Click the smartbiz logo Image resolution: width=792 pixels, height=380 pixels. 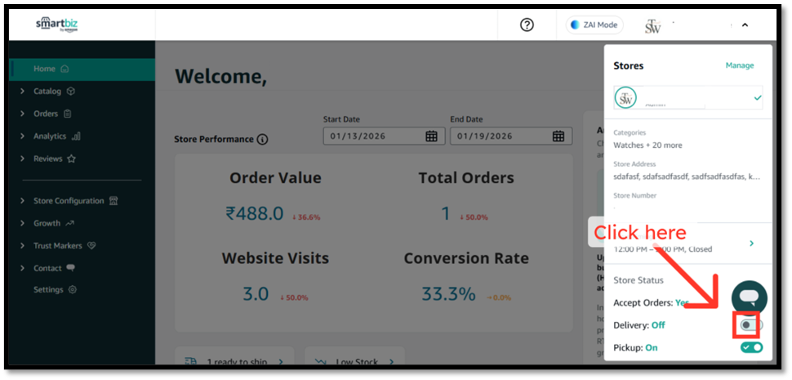point(56,25)
